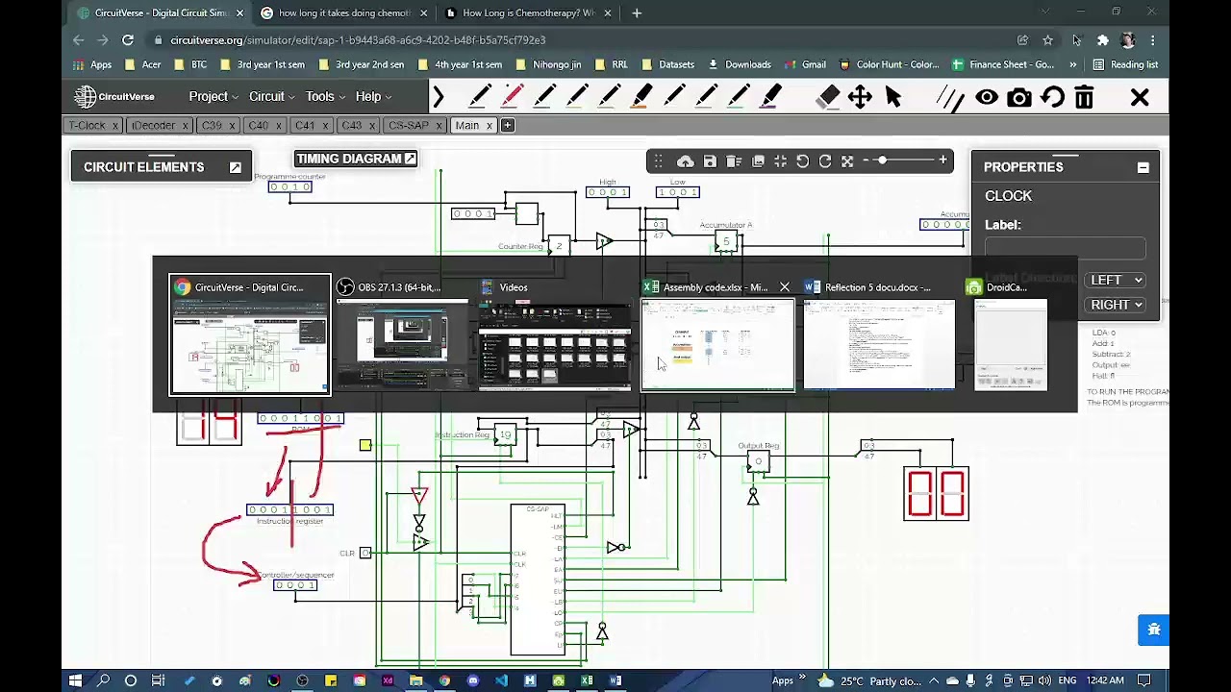
Task: Open the Project menu
Action: [x=214, y=96]
